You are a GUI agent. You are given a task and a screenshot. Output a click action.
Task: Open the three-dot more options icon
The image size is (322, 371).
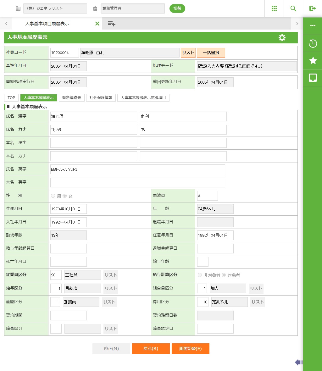313,26
